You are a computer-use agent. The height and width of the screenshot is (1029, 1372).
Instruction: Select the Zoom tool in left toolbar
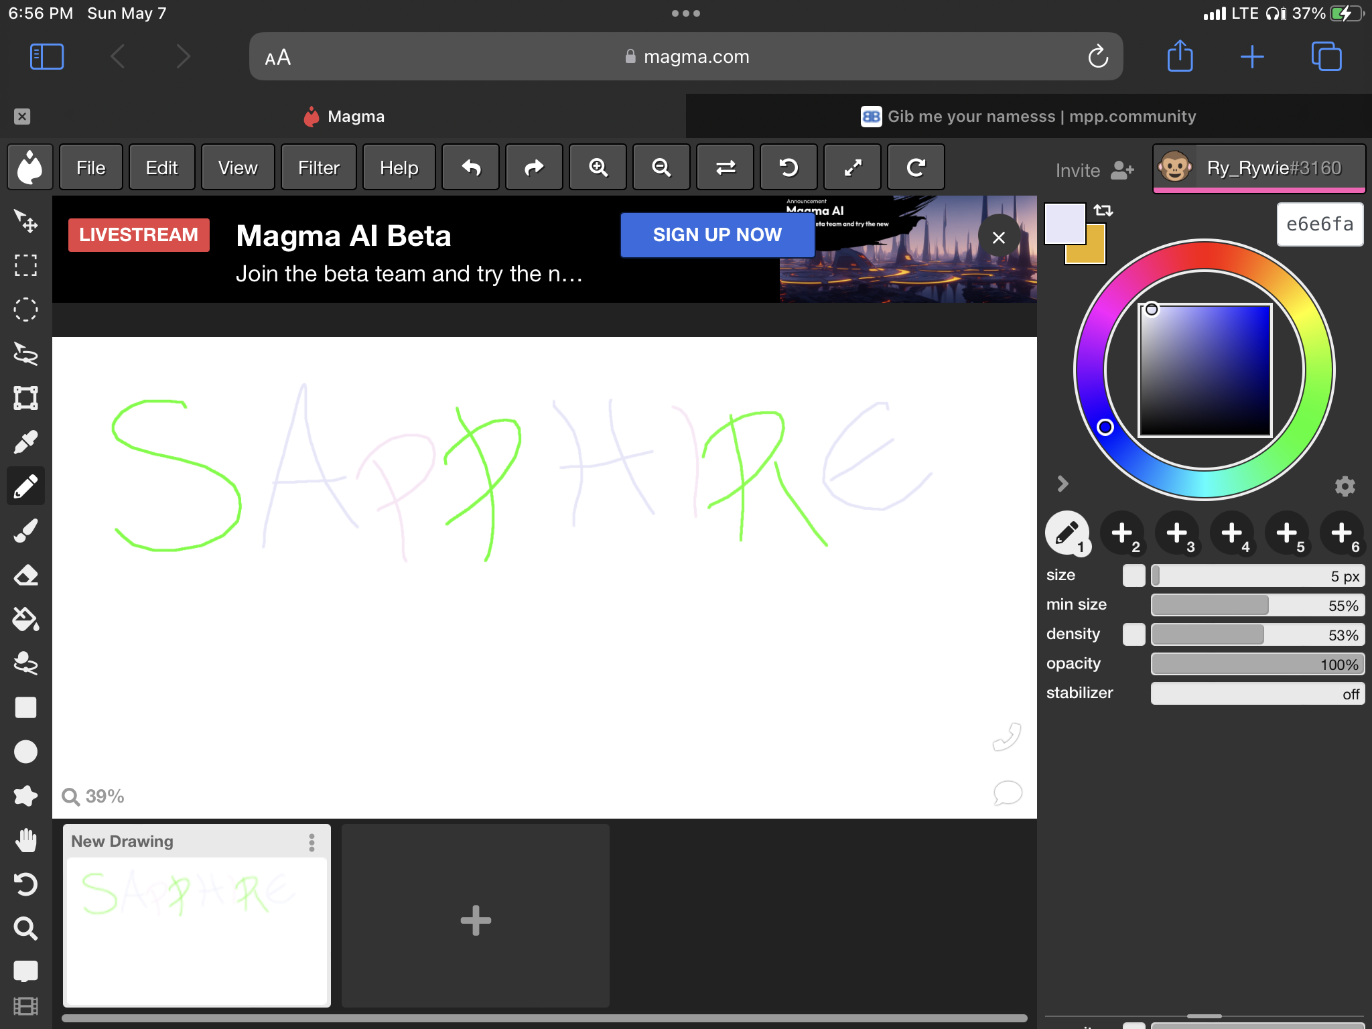[25, 929]
